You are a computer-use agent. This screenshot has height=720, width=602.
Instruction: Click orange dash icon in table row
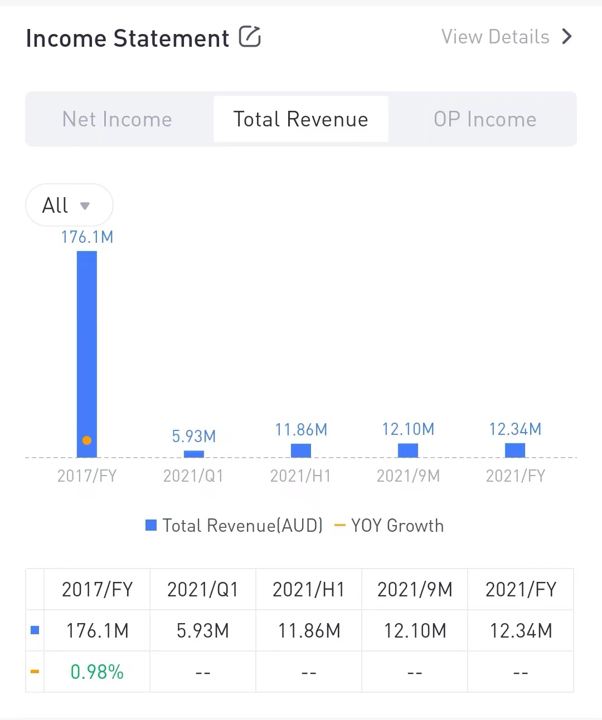click(35, 672)
